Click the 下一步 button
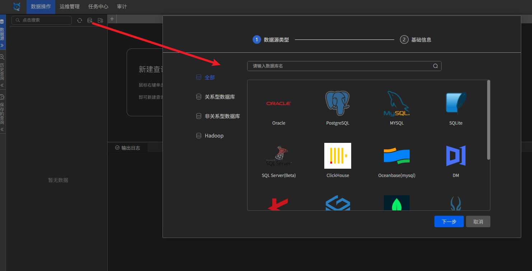 [449, 221]
